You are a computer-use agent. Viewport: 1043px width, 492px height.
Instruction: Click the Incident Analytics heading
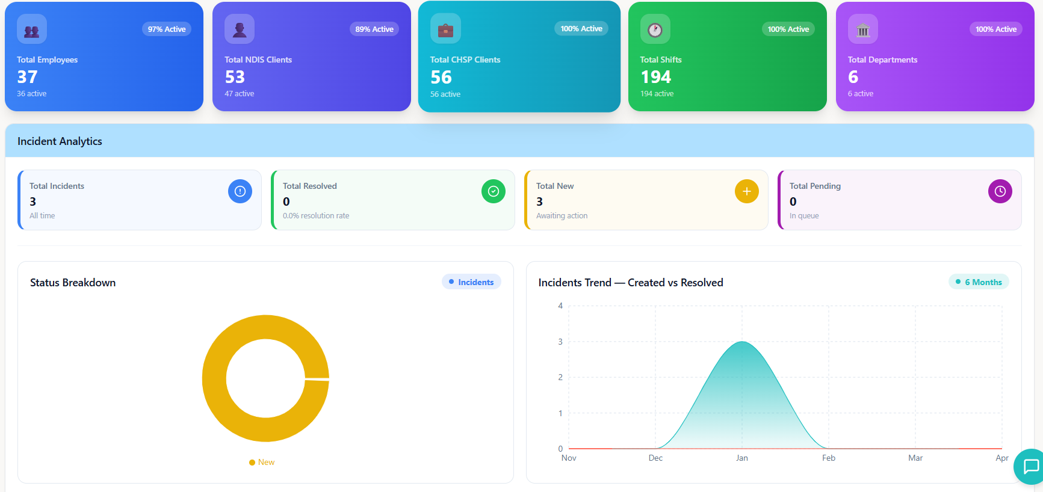(60, 141)
